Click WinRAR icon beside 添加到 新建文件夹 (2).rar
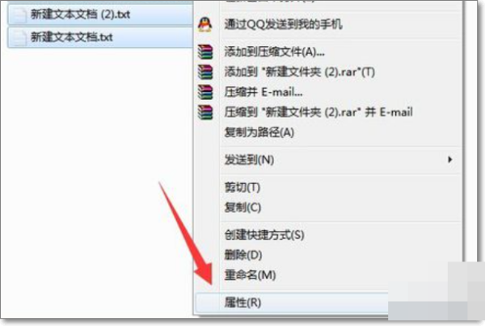Image resolution: width=485 pixels, height=326 pixels. tap(205, 72)
